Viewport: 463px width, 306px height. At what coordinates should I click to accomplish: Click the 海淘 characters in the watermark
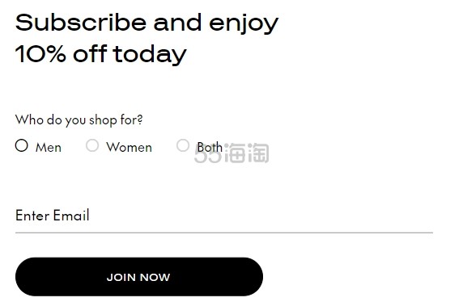[247, 153]
